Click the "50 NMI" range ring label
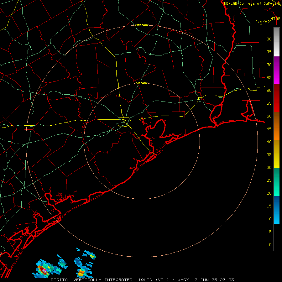282x282 pixels. pyautogui.click(x=142, y=83)
